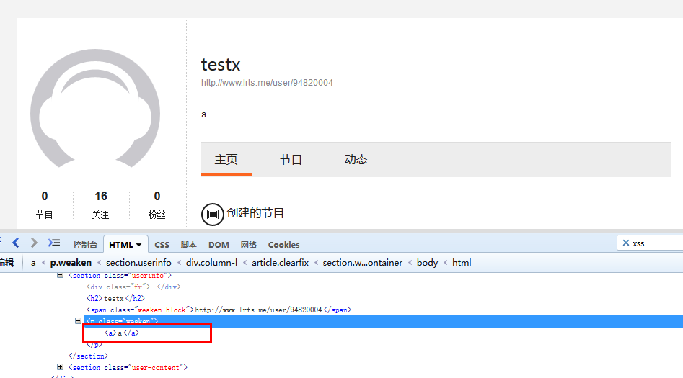Open the 主页 home tab
Viewport: 683px width, 378px height.
pos(226,160)
